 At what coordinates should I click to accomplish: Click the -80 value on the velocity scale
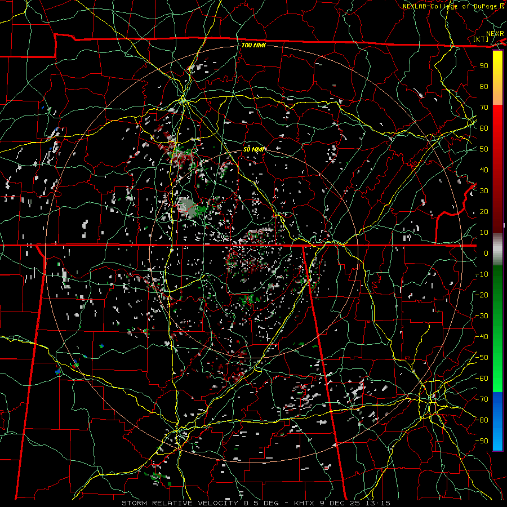(482, 420)
